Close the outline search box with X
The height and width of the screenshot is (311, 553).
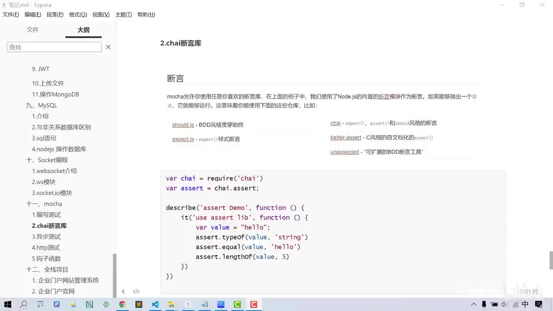(108, 47)
